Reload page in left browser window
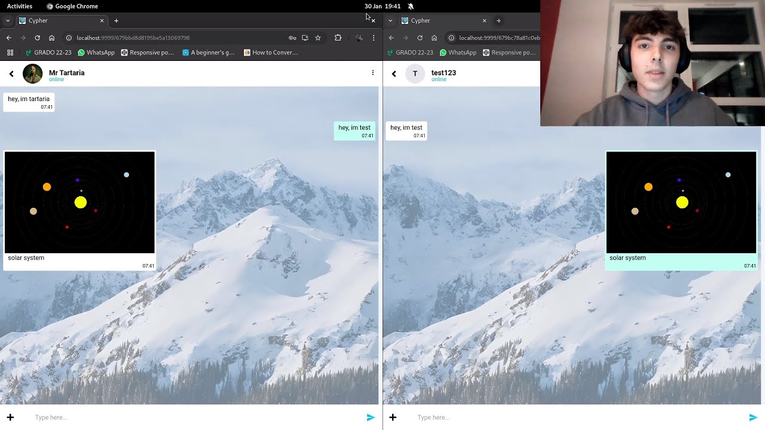Image resolution: width=765 pixels, height=430 pixels. click(x=37, y=38)
